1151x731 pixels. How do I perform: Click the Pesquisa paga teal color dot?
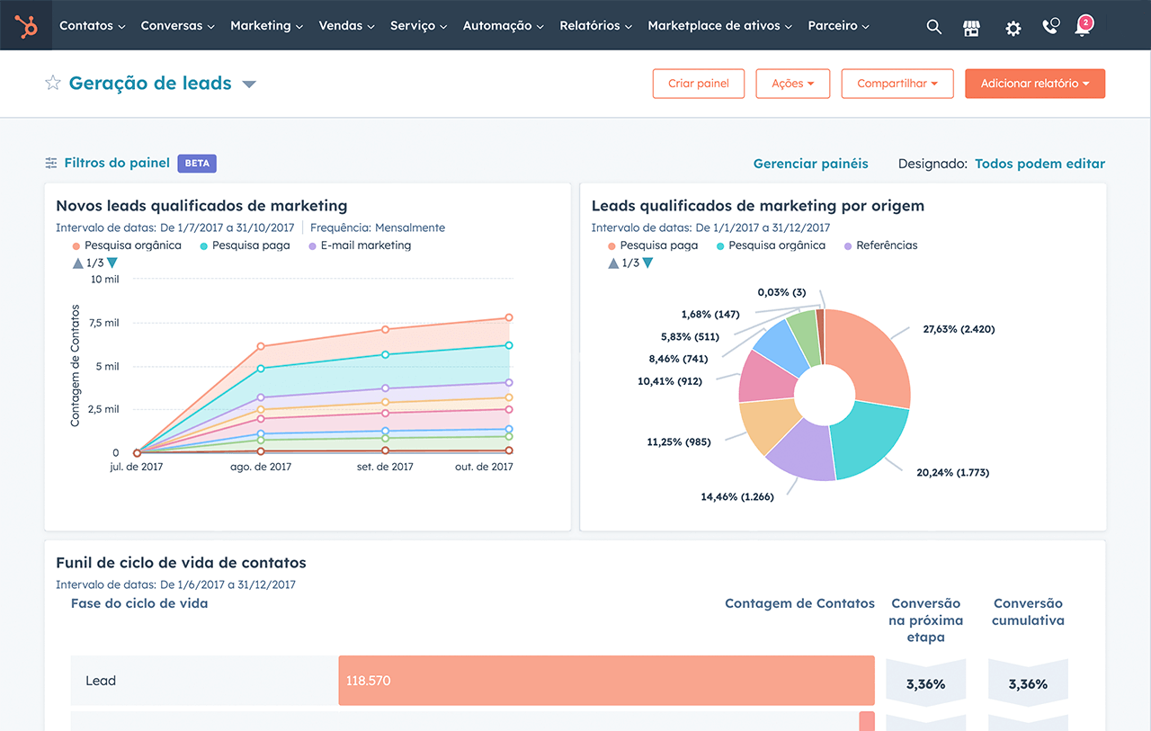(x=202, y=245)
